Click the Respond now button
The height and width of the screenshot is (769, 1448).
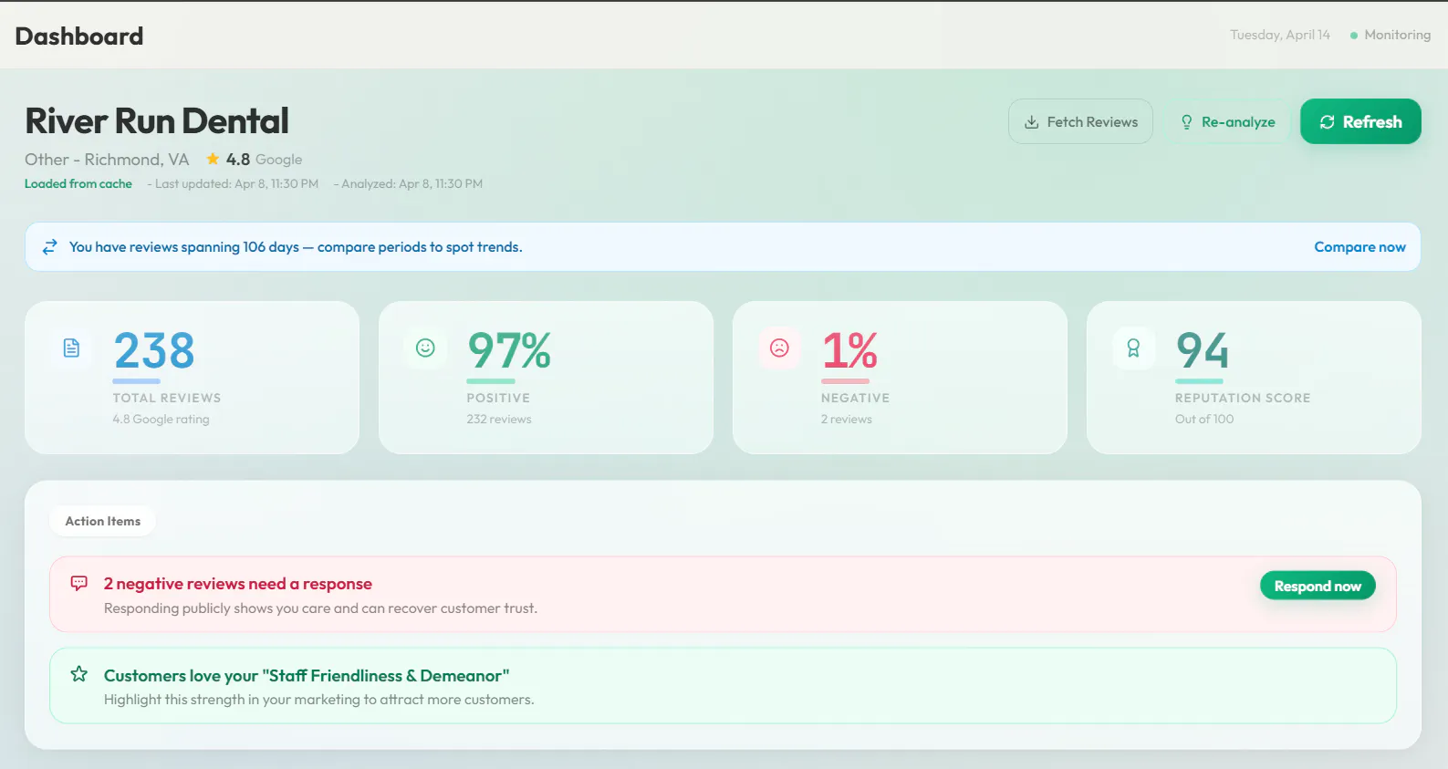1318,586
